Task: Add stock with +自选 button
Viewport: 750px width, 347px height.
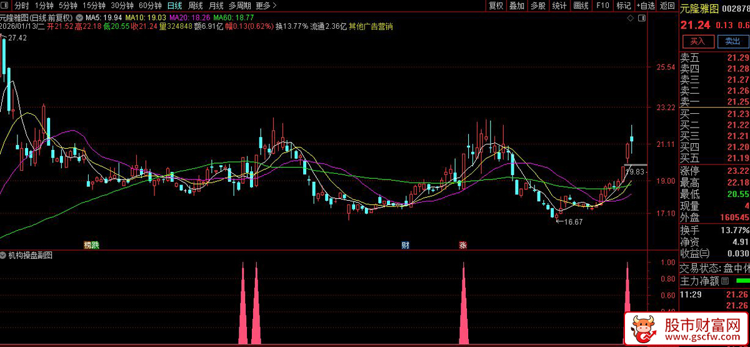Action: [646, 5]
